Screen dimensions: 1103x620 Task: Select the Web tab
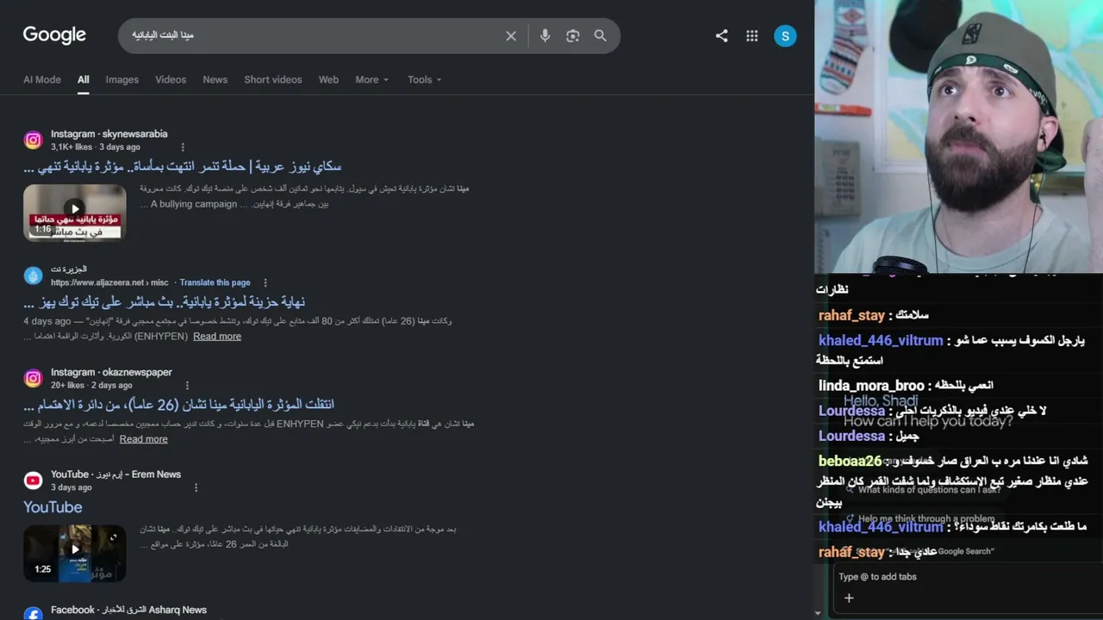(x=328, y=79)
